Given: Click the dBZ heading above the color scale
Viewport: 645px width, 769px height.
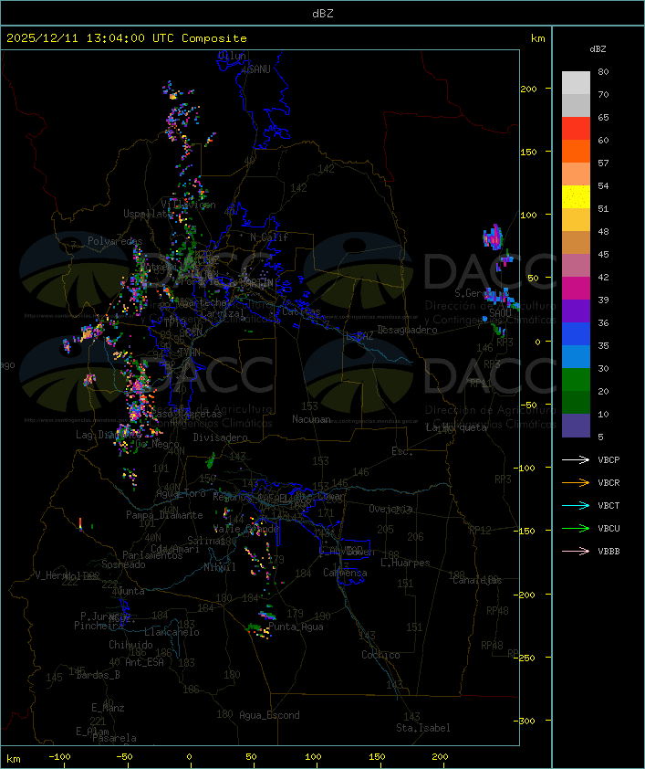Looking at the screenshot, I should pyautogui.click(x=598, y=49).
